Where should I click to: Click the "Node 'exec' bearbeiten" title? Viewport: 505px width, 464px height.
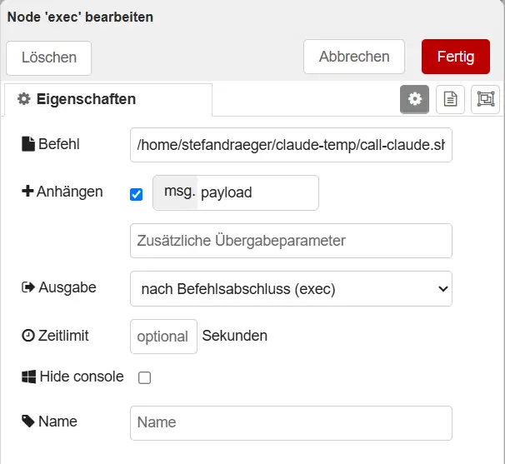pyautogui.click(x=80, y=17)
